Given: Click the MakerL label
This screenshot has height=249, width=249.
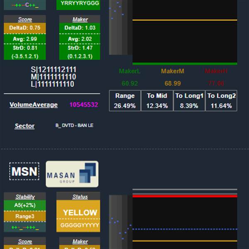Looking at the screenshot, I should (x=129, y=71).
